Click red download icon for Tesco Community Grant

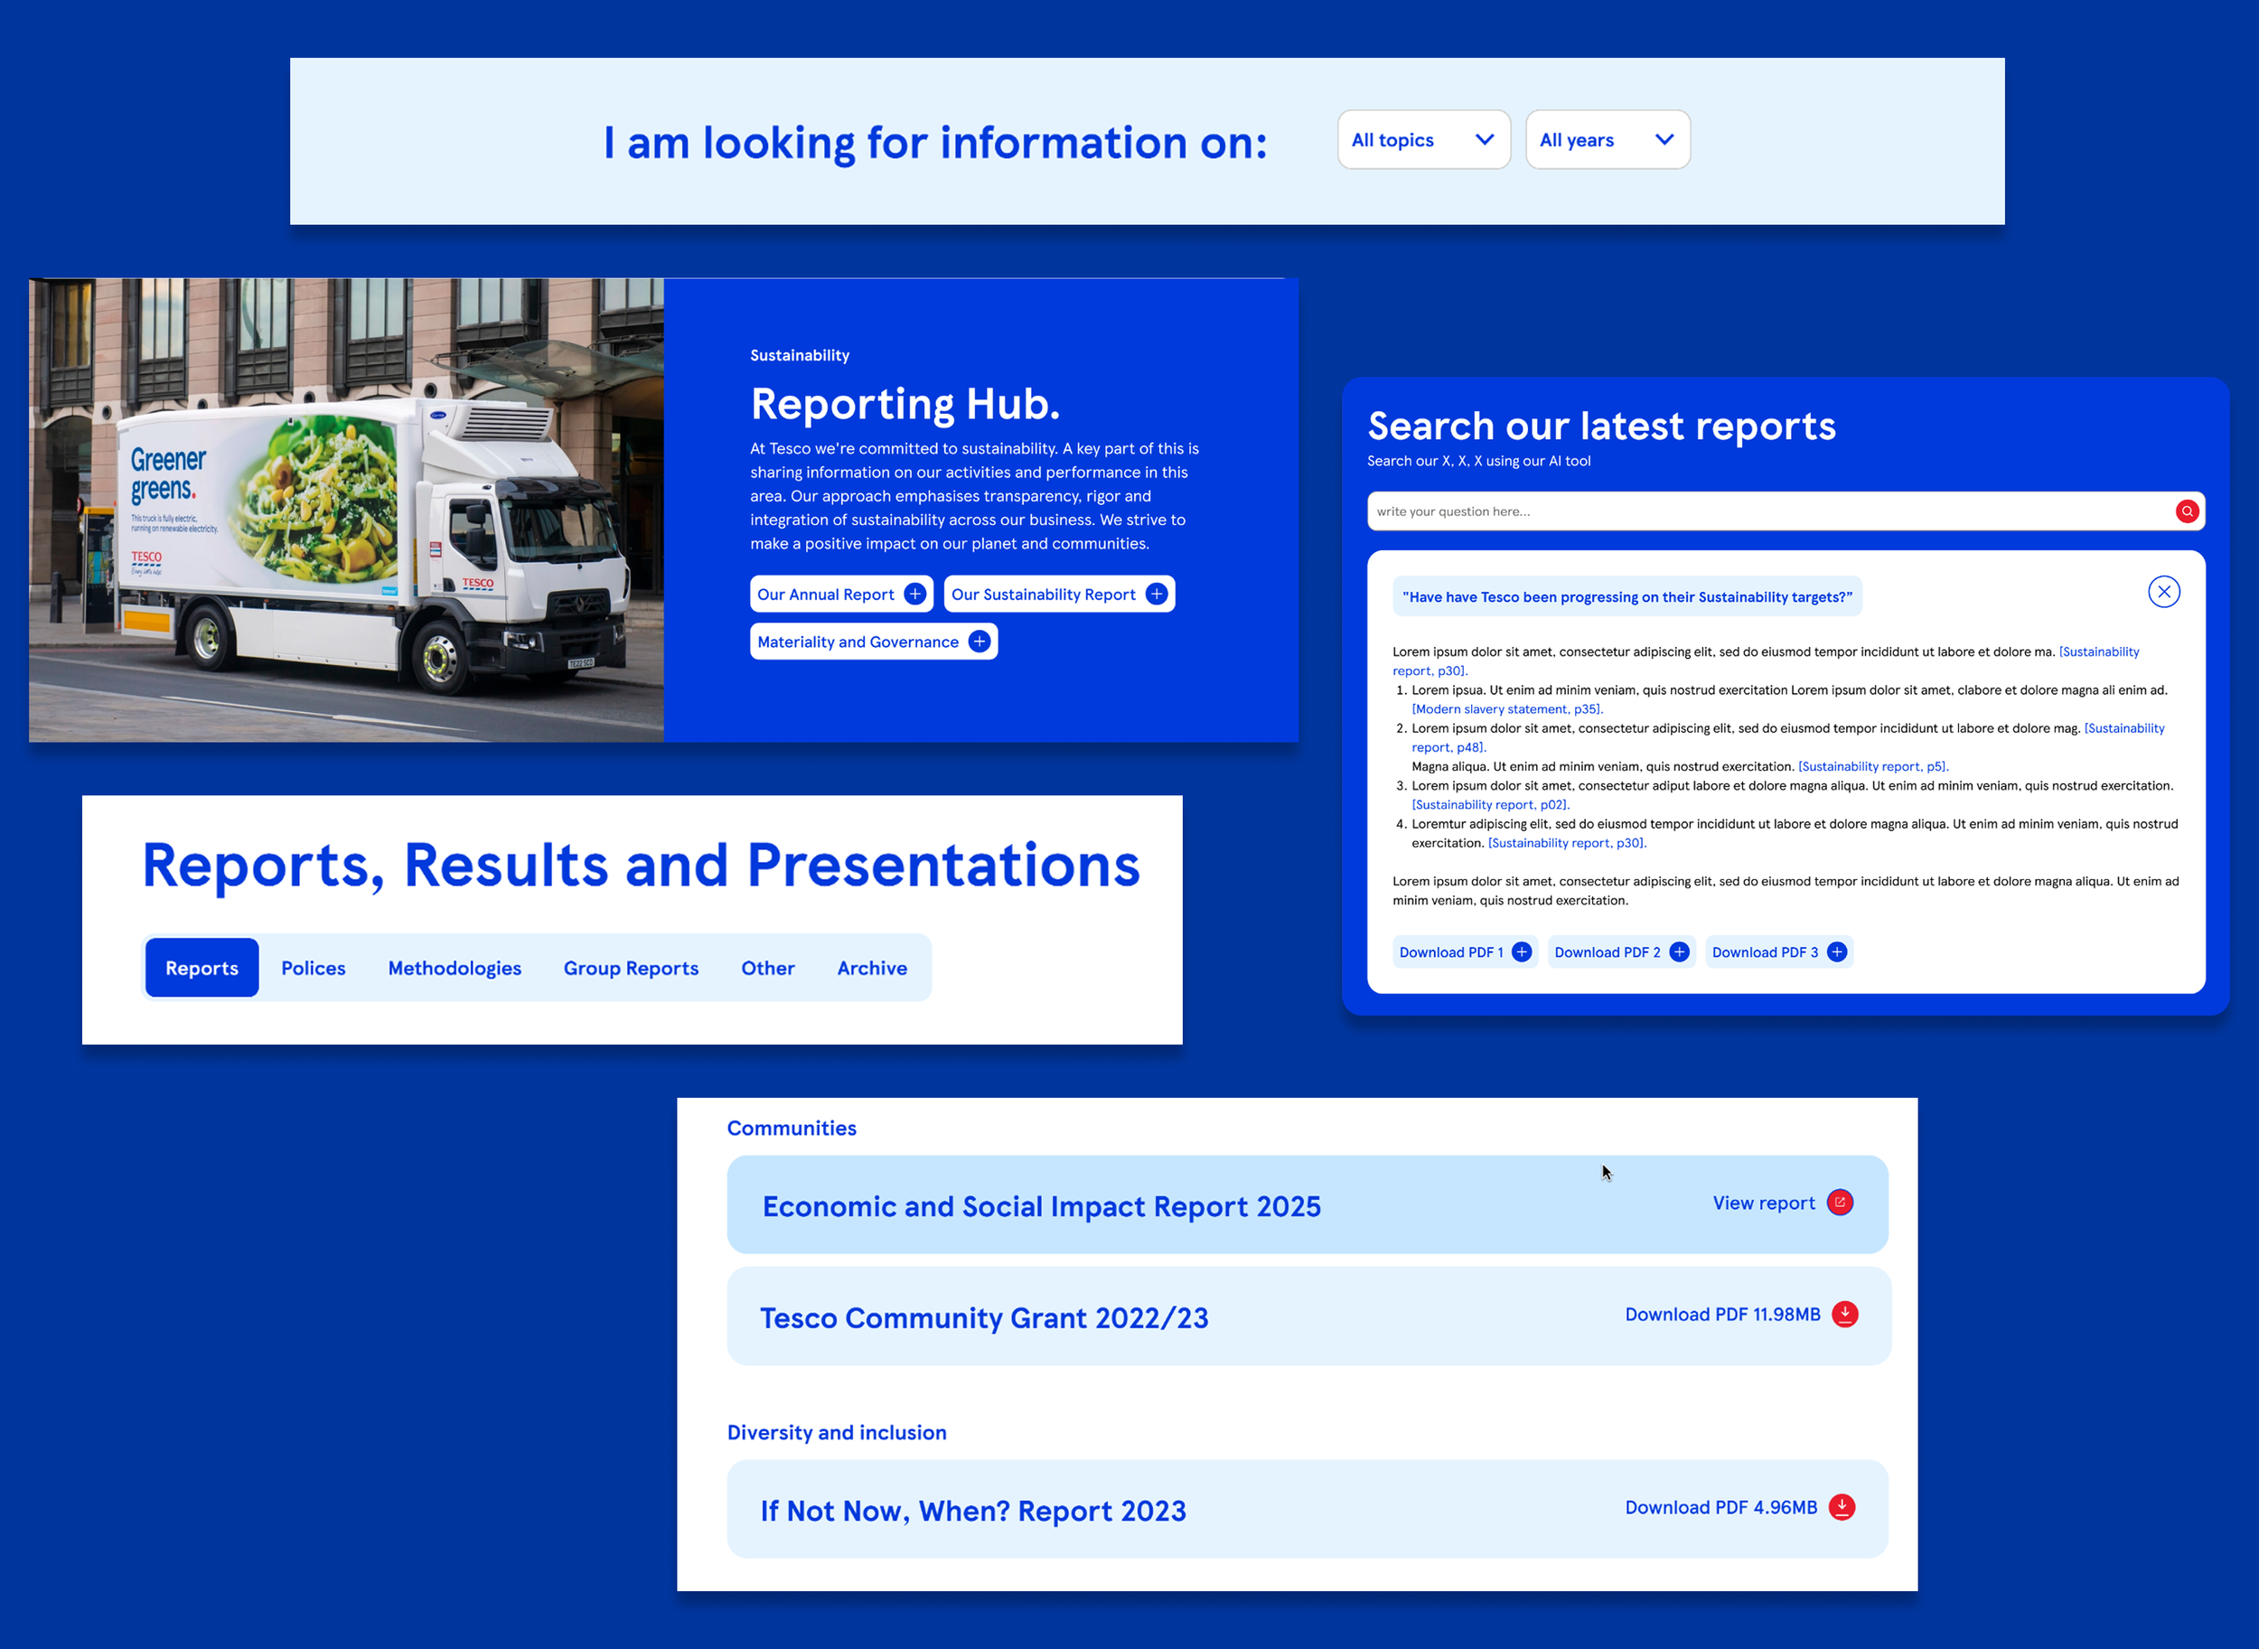point(1845,1315)
